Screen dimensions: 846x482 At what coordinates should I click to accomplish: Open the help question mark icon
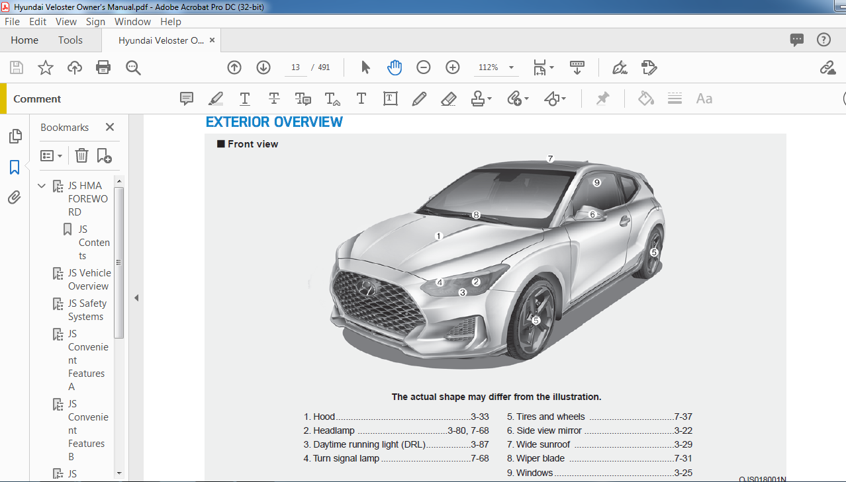coord(823,40)
